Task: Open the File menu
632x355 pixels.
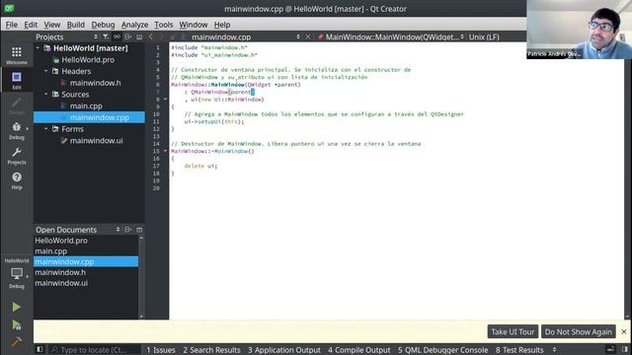Action: 11,25
